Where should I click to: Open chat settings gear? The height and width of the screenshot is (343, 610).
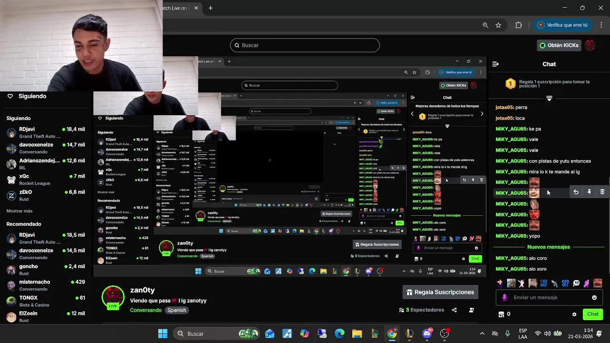(574, 314)
